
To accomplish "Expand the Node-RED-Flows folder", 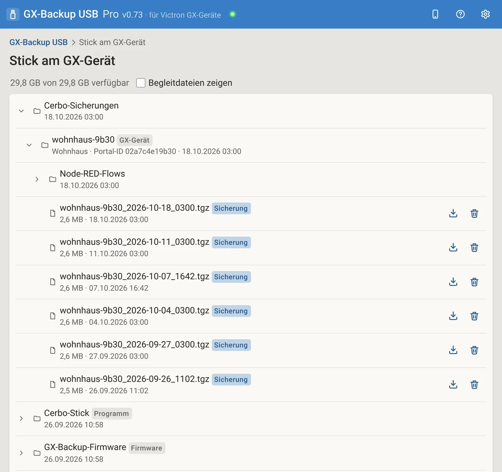I will (37, 179).
